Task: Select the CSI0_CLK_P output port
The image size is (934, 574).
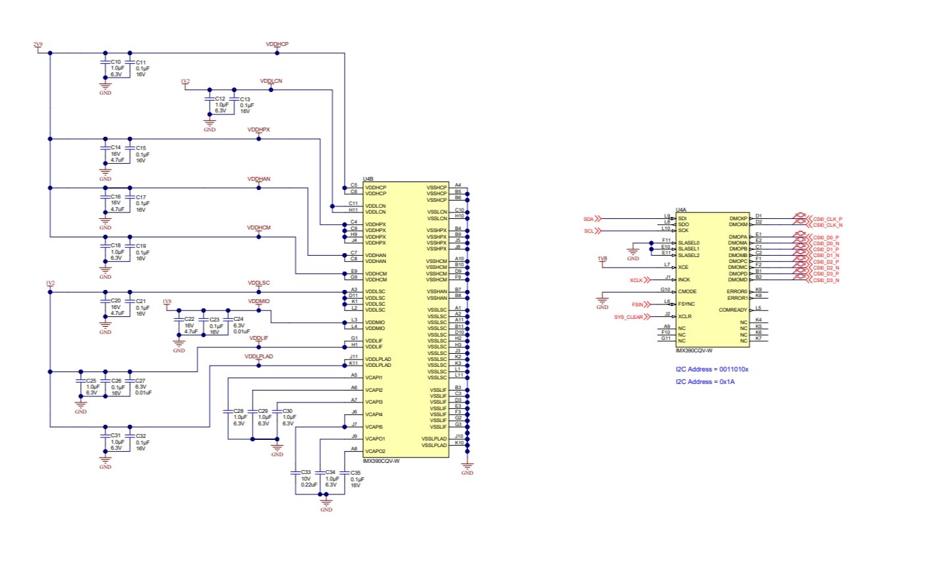Action: point(824,219)
